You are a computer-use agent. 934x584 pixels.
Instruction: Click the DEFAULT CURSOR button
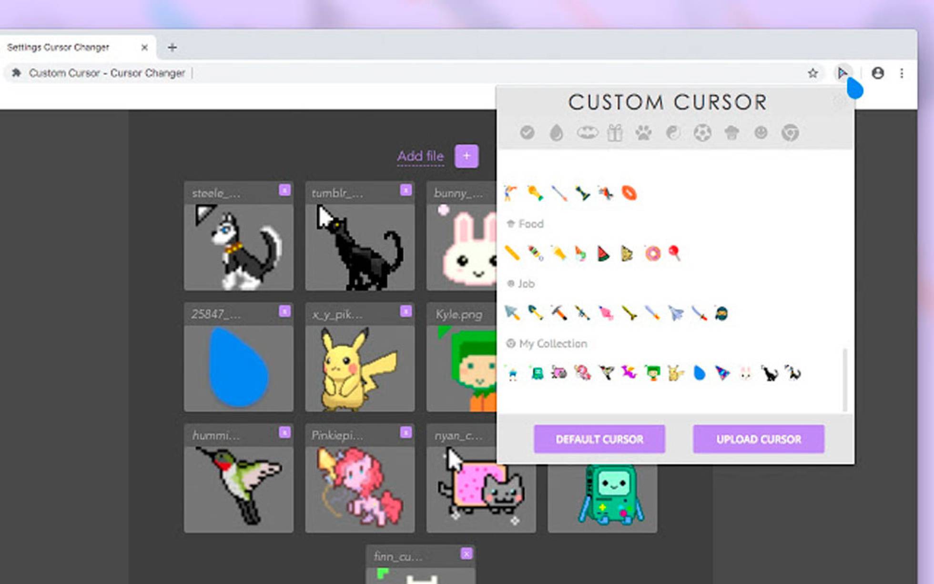599,439
